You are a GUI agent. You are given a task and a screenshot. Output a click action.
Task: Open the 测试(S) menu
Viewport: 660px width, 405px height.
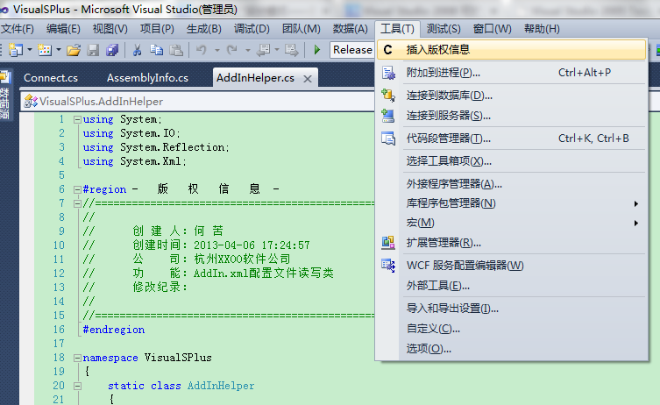coord(444,29)
